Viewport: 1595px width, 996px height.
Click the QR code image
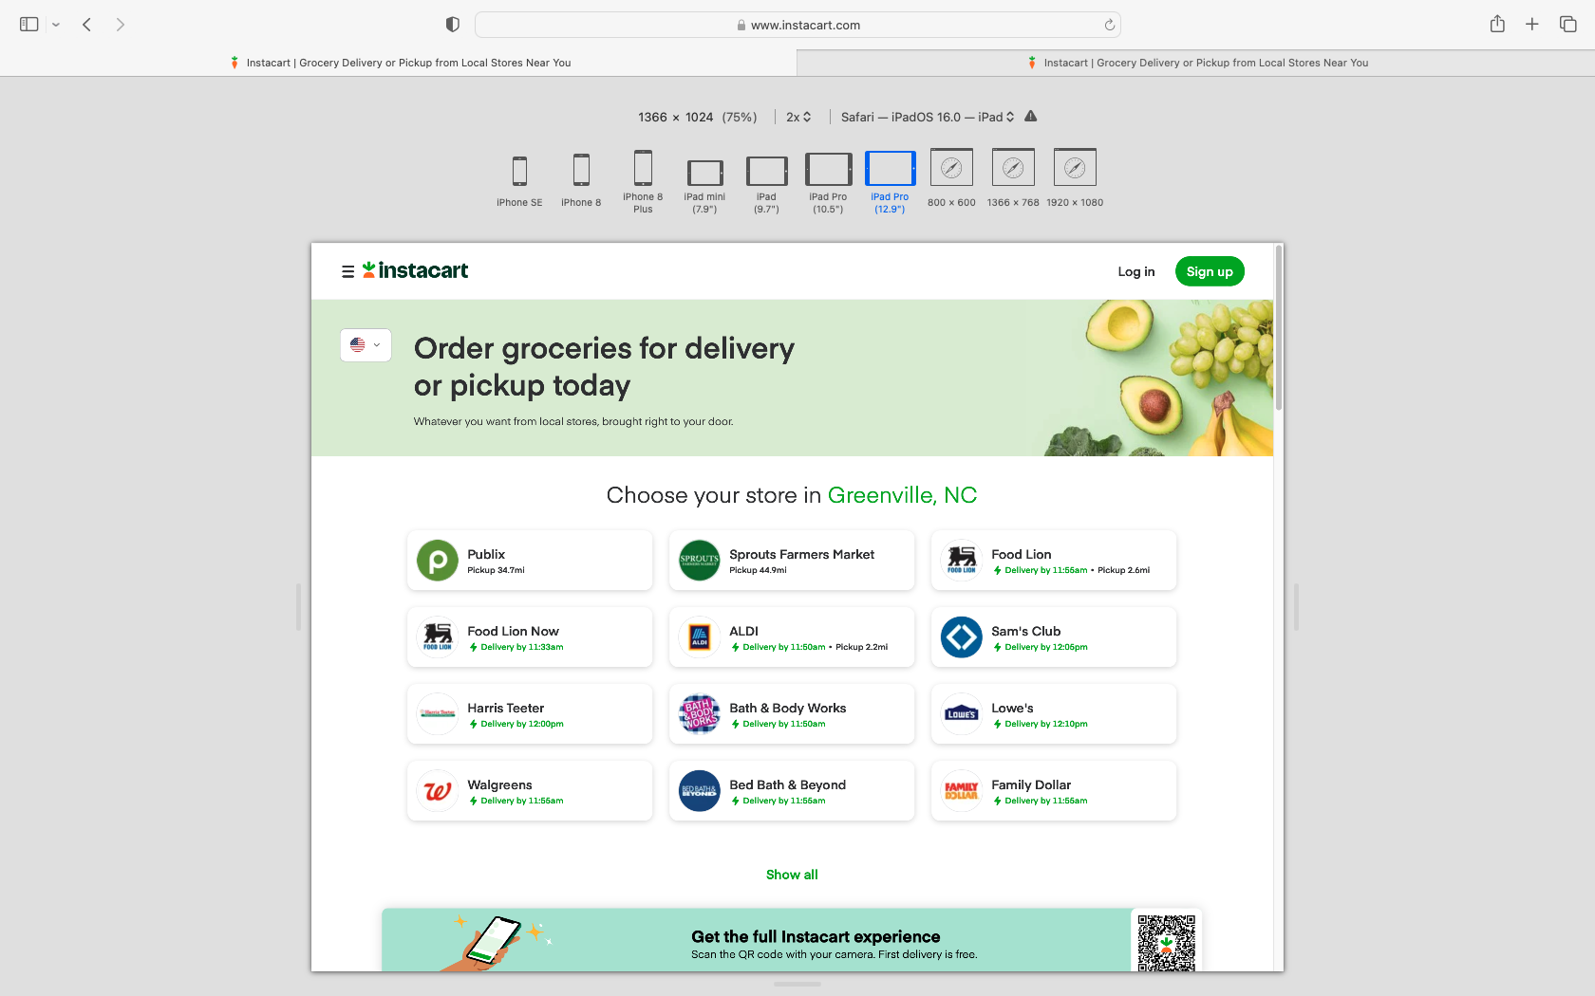click(1167, 942)
